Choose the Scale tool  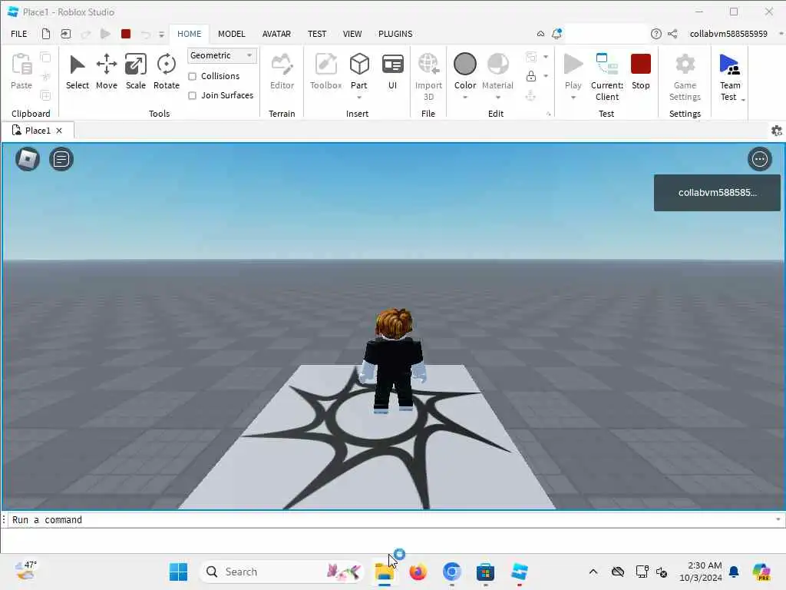[x=135, y=71]
